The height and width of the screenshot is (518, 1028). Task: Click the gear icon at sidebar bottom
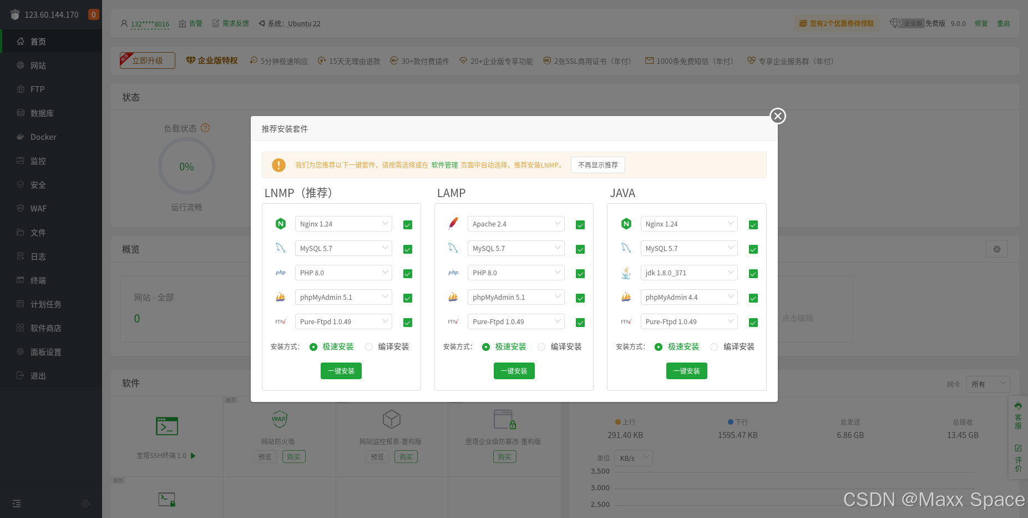(85, 504)
